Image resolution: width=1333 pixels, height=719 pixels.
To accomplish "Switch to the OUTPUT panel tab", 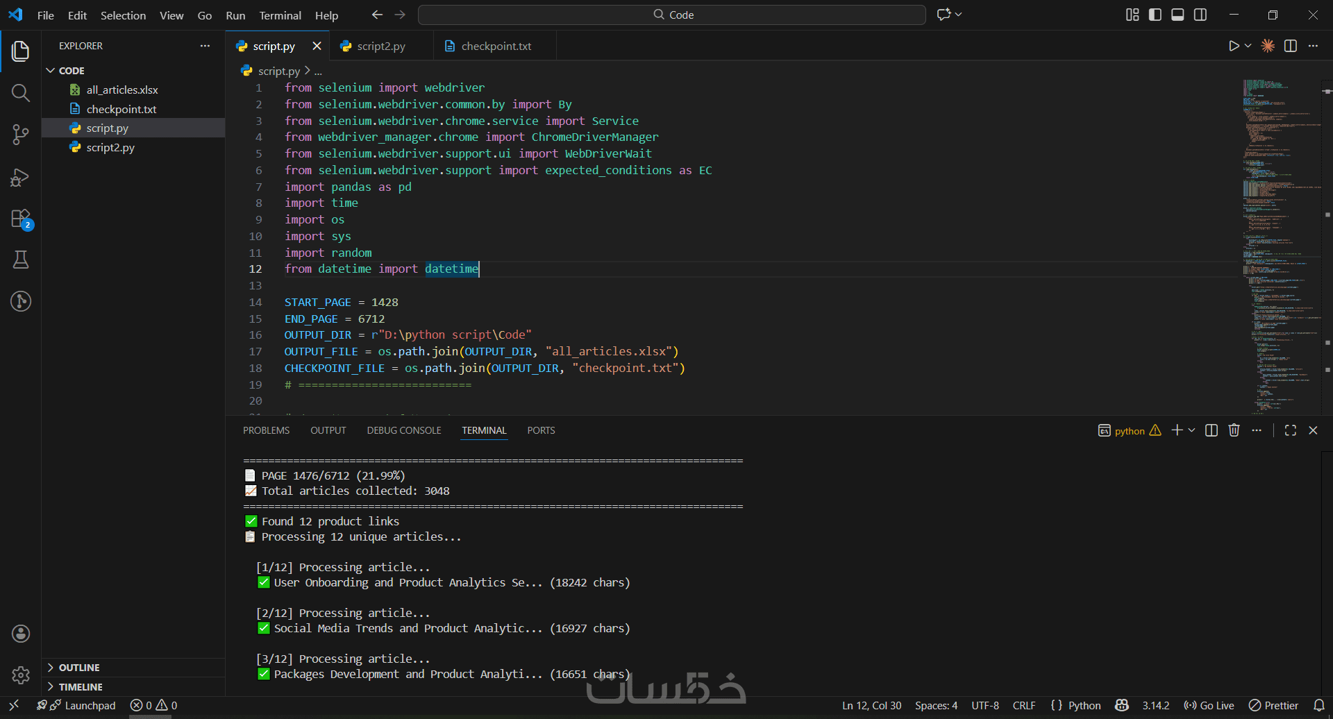I will (x=328, y=430).
